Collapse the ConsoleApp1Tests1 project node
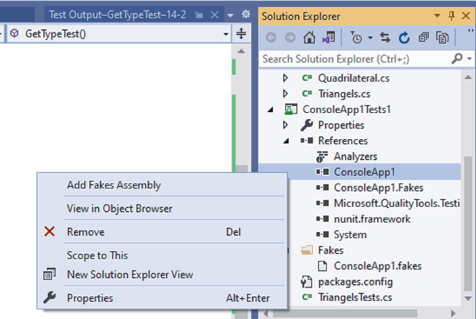This screenshot has height=319, width=476. coord(270,110)
